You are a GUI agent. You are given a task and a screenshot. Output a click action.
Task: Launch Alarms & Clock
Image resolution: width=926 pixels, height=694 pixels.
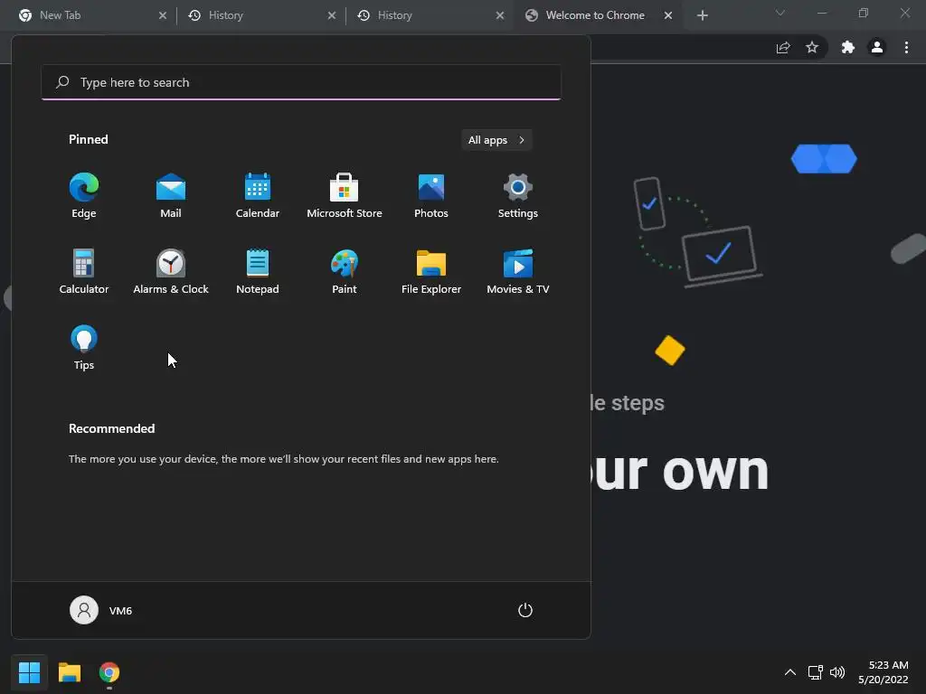171,271
